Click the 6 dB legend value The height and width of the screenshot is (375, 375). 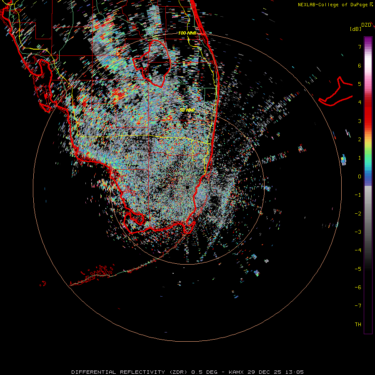360,65
